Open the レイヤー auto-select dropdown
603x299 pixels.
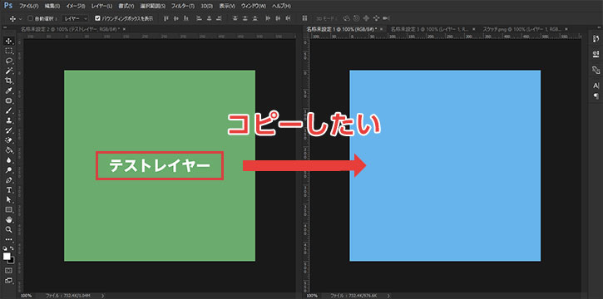[76, 18]
